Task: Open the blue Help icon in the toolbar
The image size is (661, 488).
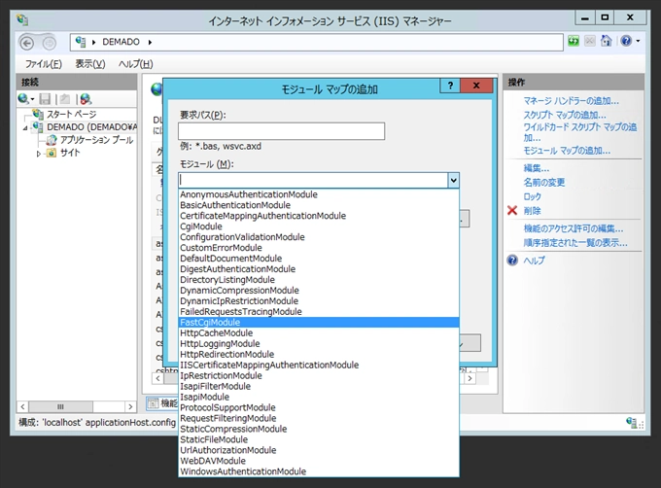Action: pos(626,41)
